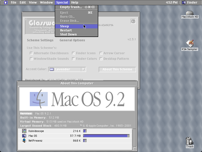The image size is (202, 152).
Task: Click the size box of About This Computer
Action: pyautogui.click(x=134, y=148)
